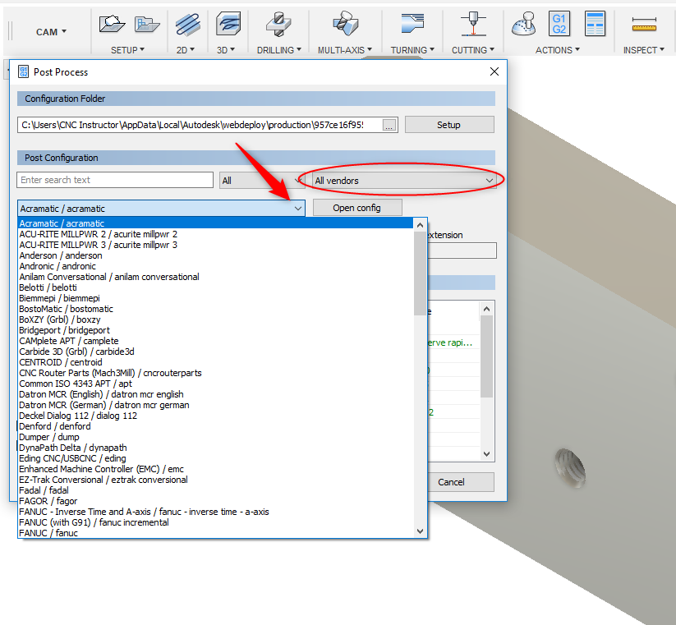Click the Multi-Axis operation icon
This screenshot has width=676, height=625.
pos(345,24)
